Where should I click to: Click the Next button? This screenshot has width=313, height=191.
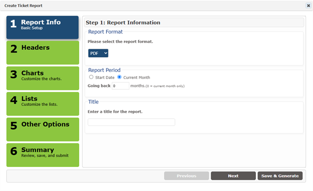(x=233, y=176)
